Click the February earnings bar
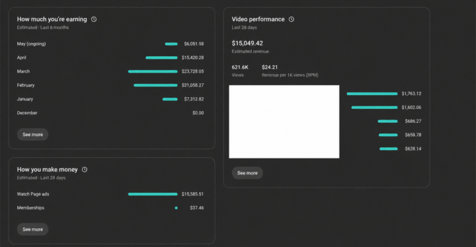Screen dimensions: 476x247 click(x=155, y=85)
